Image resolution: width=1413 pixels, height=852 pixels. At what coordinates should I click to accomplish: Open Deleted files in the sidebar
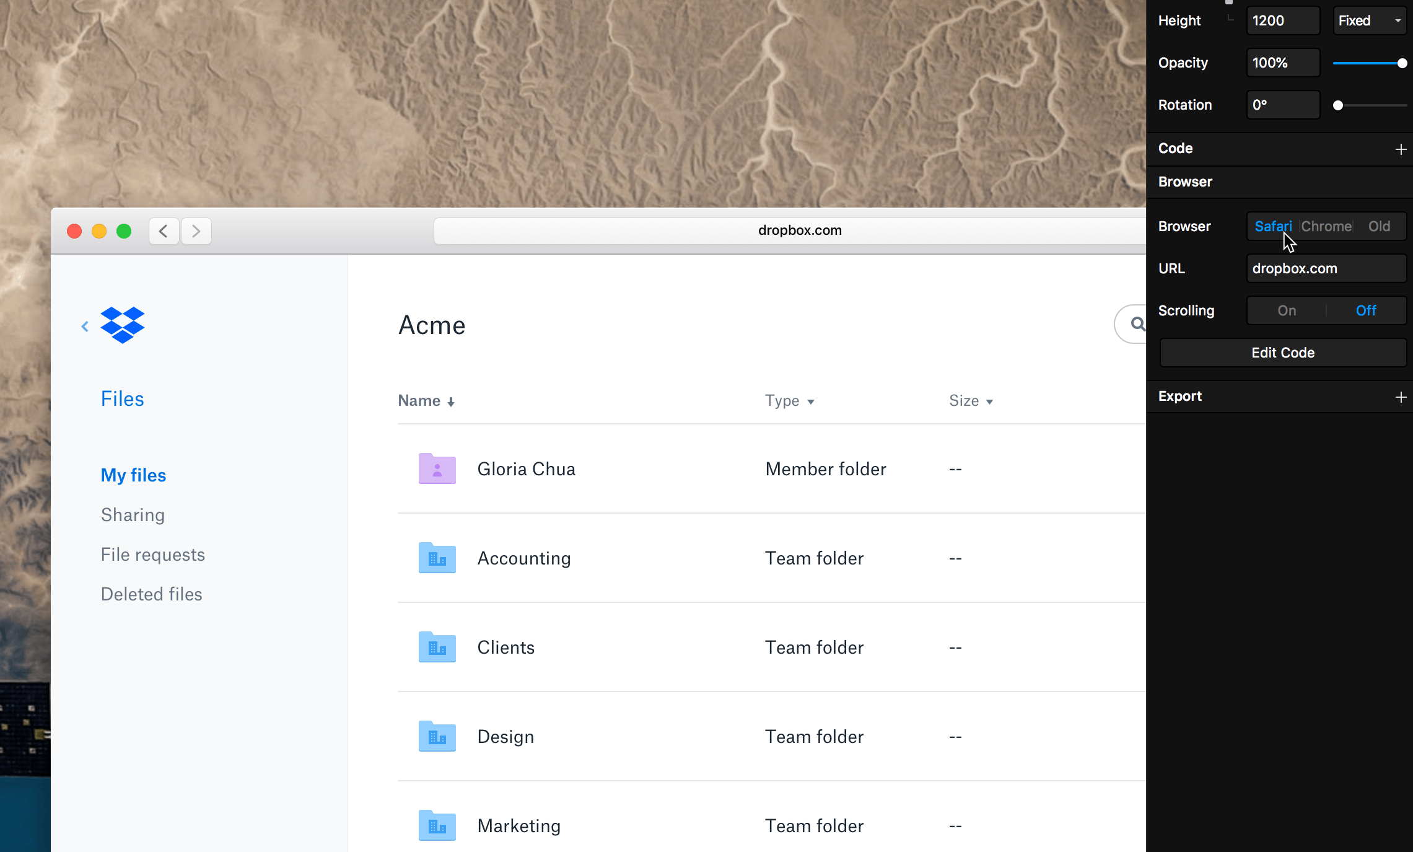tap(151, 594)
